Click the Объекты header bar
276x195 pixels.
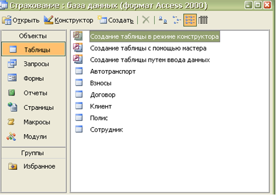click(33, 36)
